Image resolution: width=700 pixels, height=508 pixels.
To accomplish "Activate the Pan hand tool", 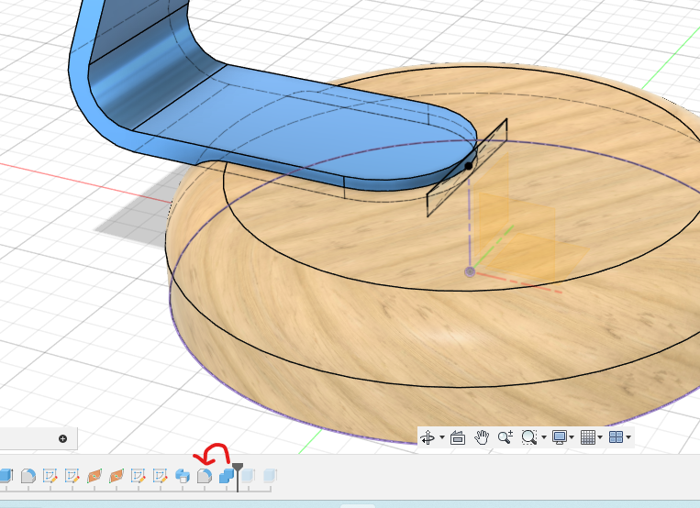I will pos(481,438).
